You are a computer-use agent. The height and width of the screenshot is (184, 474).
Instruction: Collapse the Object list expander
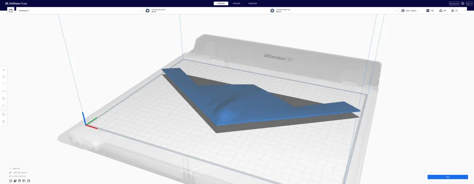pos(10,168)
